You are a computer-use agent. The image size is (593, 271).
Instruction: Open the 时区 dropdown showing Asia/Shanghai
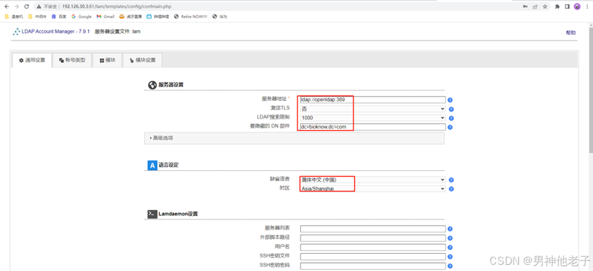coord(373,189)
